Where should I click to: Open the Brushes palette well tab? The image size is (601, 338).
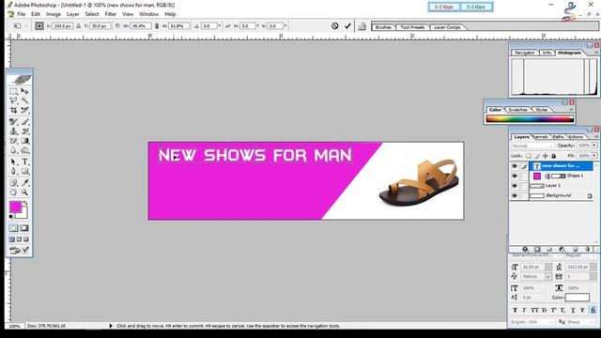pyautogui.click(x=383, y=27)
